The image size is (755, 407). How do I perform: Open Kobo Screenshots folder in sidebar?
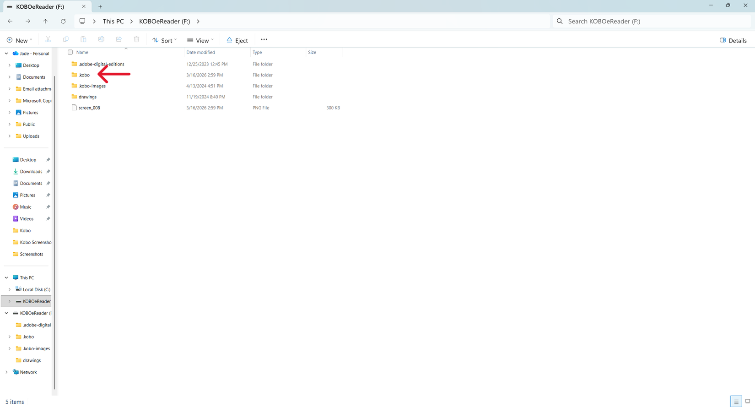point(32,243)
